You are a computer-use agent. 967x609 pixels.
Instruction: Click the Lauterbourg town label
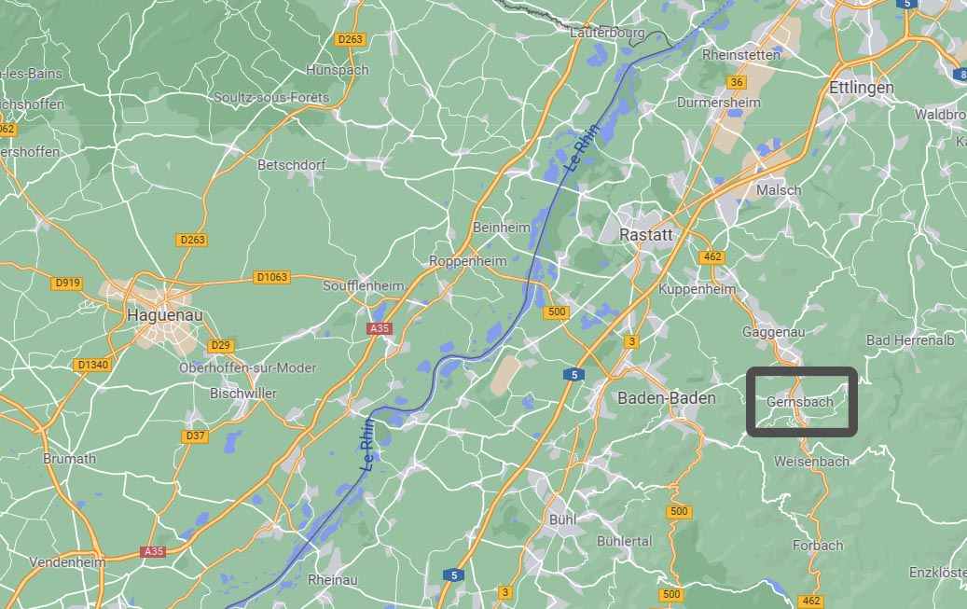coord(607,33)
